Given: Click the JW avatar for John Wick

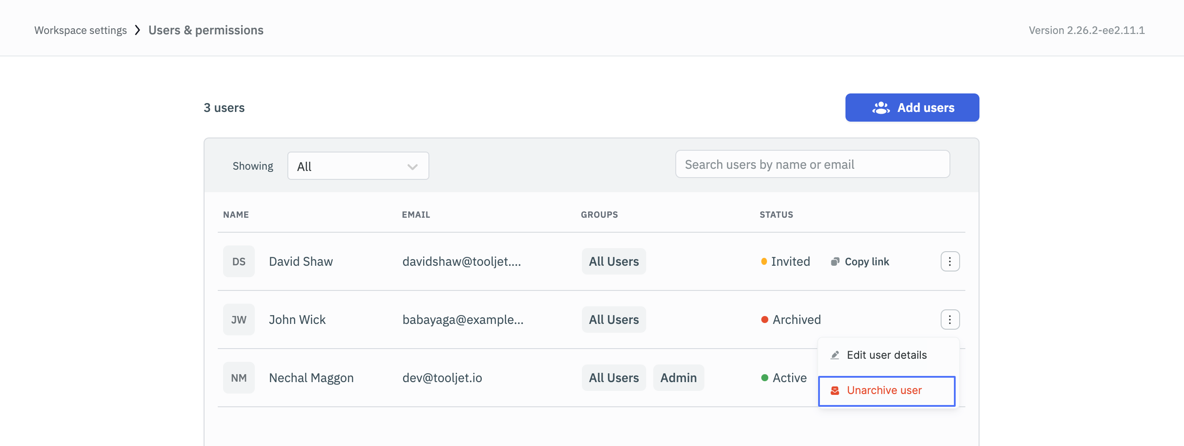Looking at the screenshot, I should [238, 320].
